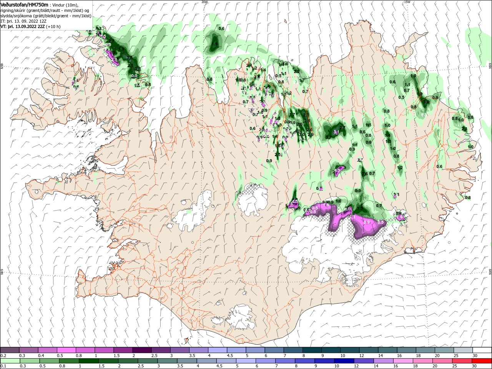Select darkest green lower swatch 1 to 1.5
The width and height of the screenshot is (492, 369).
pyautogui.click(x=88, y=361)
